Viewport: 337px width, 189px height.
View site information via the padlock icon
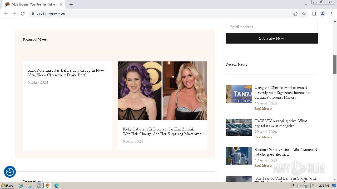pyautogui.click(x=33, y=14)
